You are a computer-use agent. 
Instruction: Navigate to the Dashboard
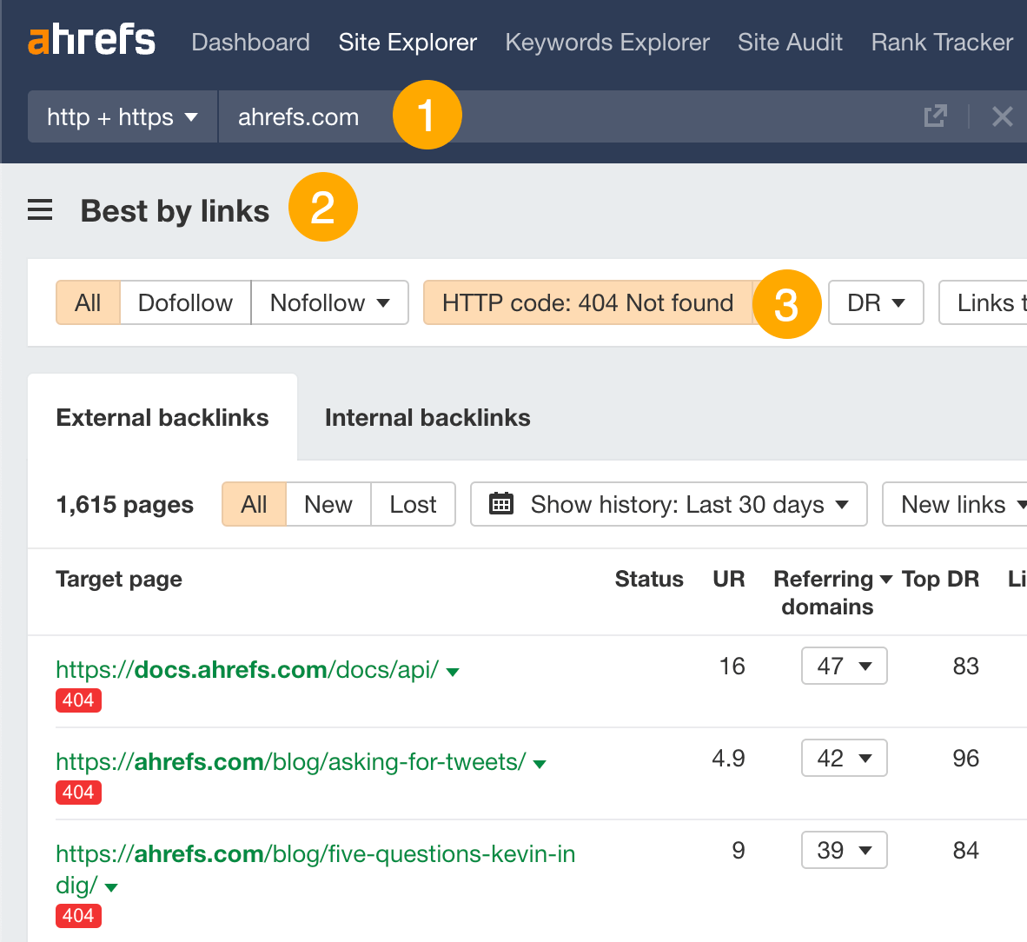[x=250, y=42]
